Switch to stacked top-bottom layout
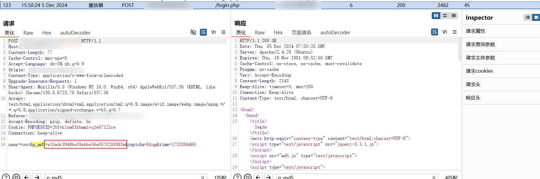The height and width of the screenshot is (179, 540). tap(445, 15)
